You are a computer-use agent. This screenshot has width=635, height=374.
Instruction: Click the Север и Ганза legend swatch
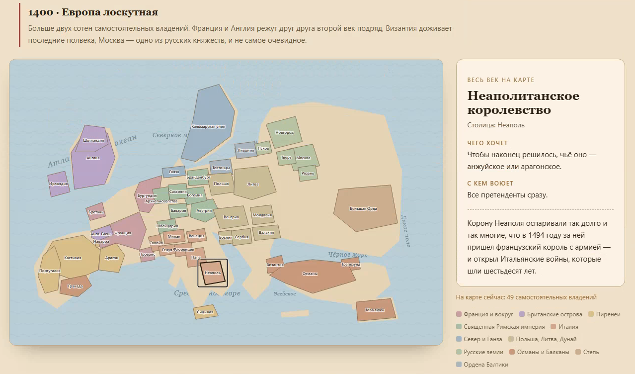[459, 339]
